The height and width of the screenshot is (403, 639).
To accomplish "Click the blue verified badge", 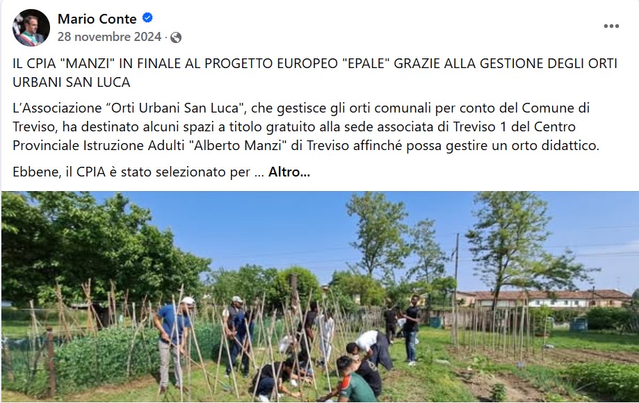I will (147, 18).
